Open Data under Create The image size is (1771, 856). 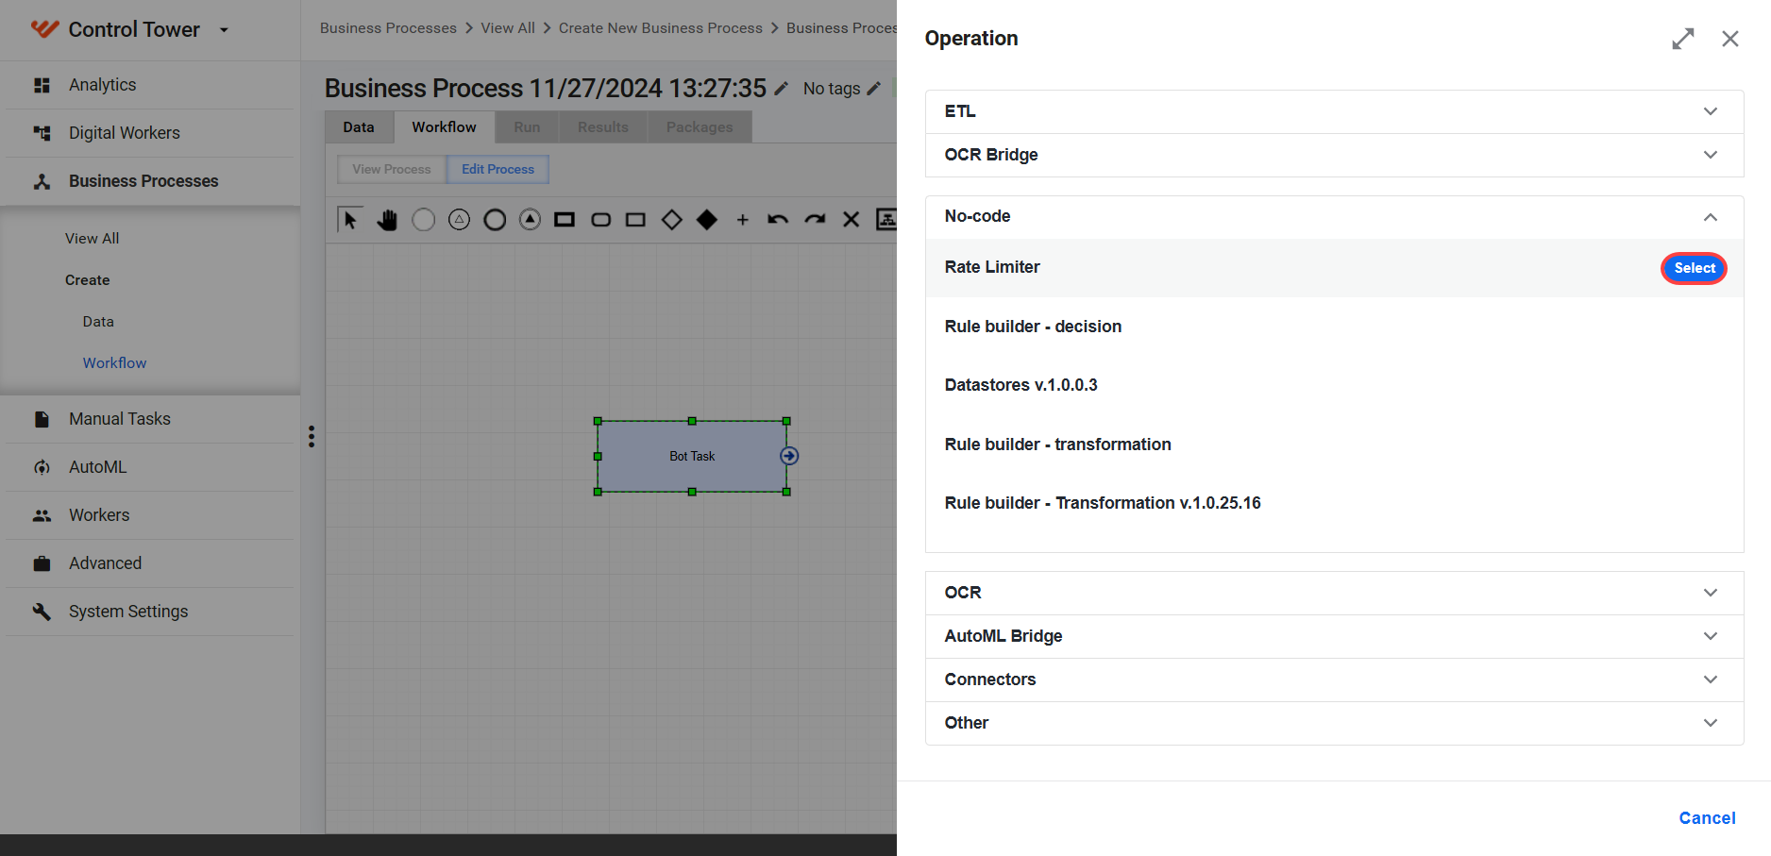pos(98,322)
